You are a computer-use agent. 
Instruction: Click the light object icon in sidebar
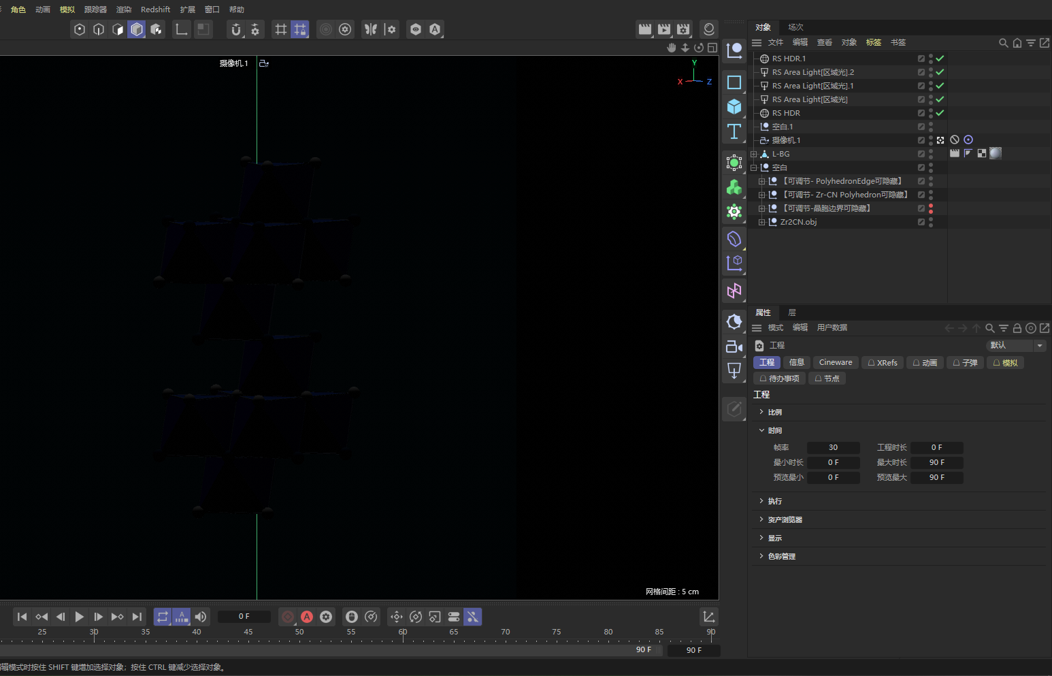click(x=734, y=371)
